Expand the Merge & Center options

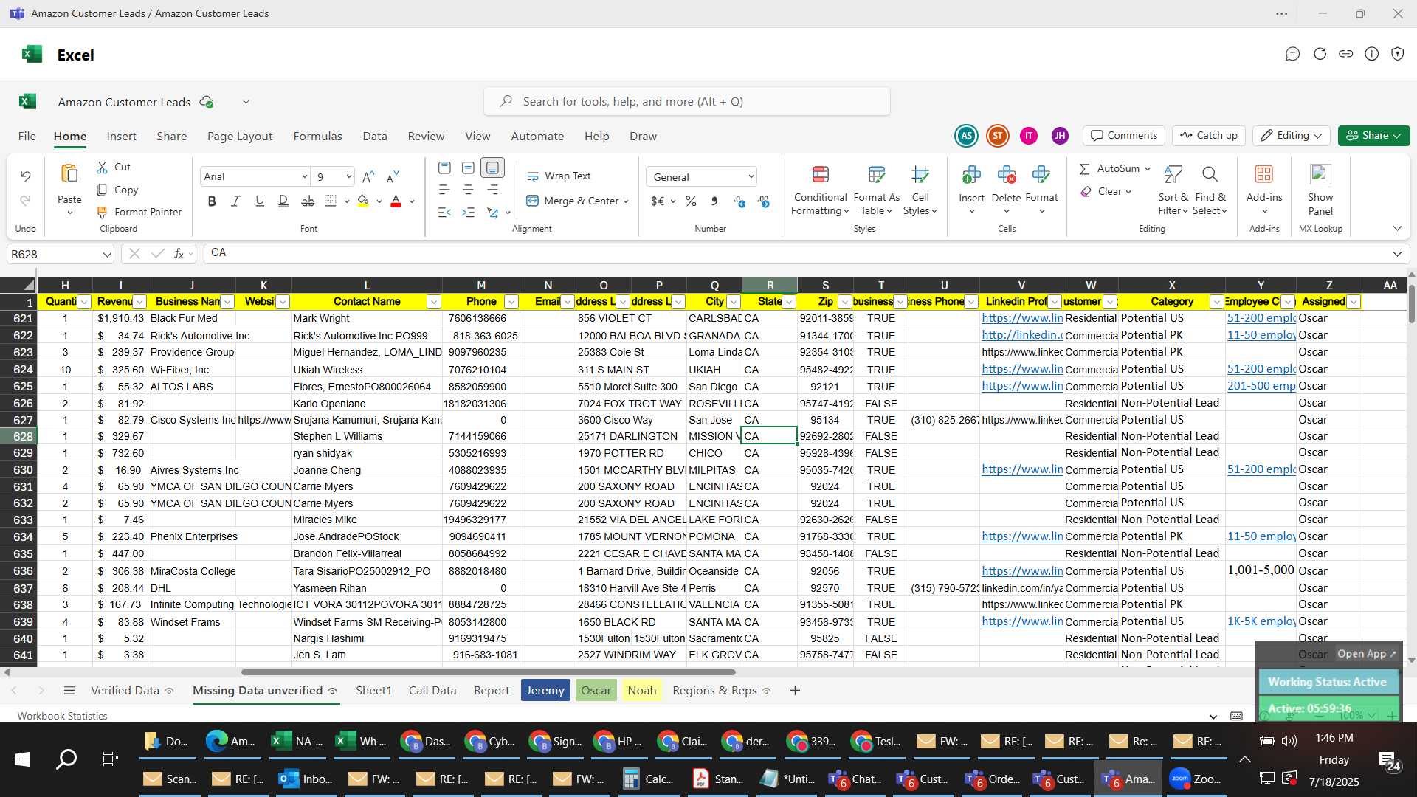coord(626,201)
